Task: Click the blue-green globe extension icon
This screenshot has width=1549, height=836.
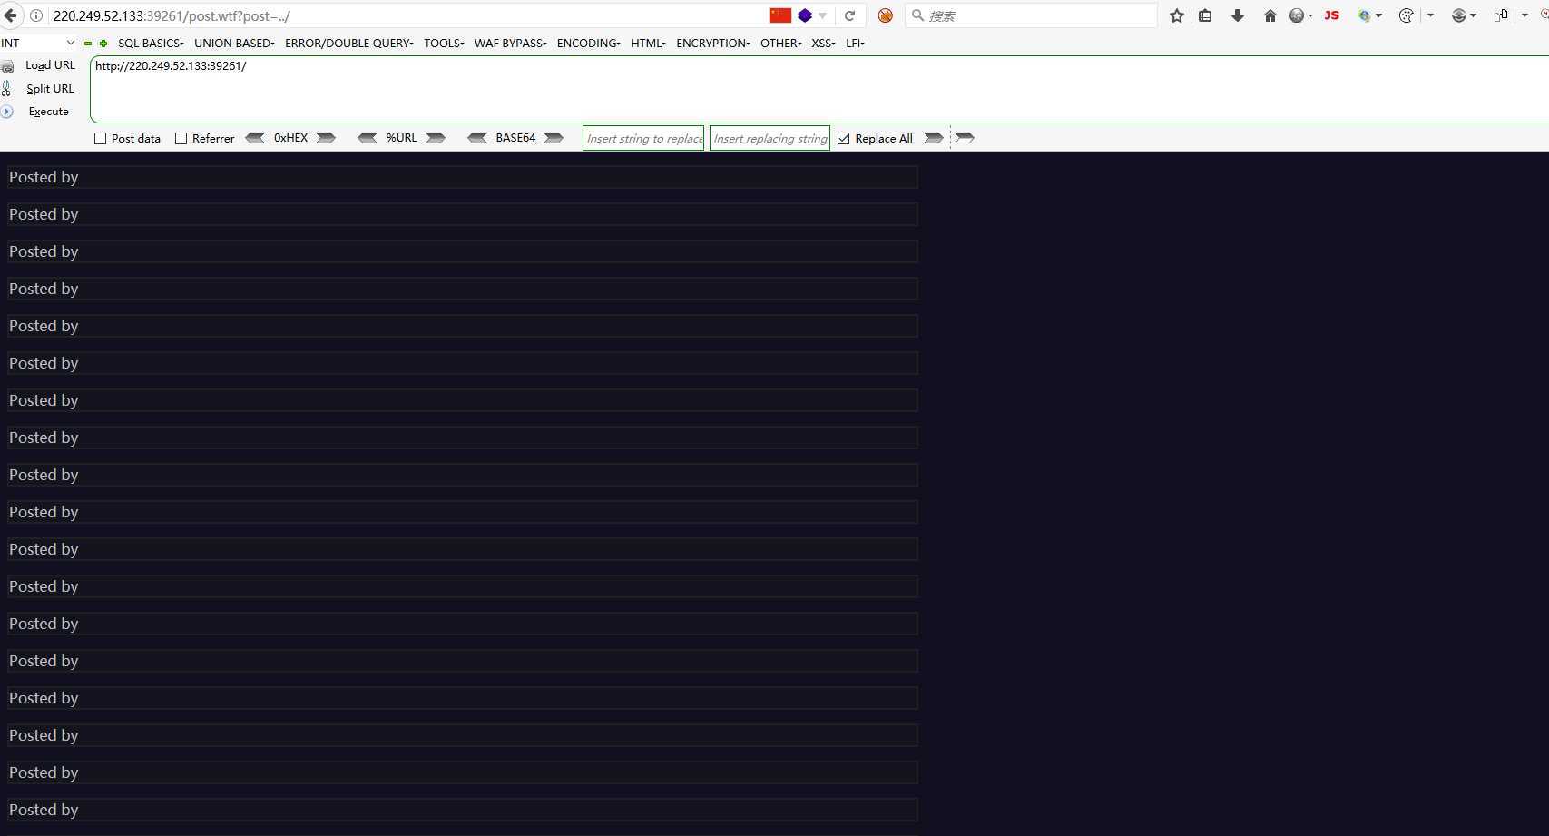Action: coord(1365,15)
